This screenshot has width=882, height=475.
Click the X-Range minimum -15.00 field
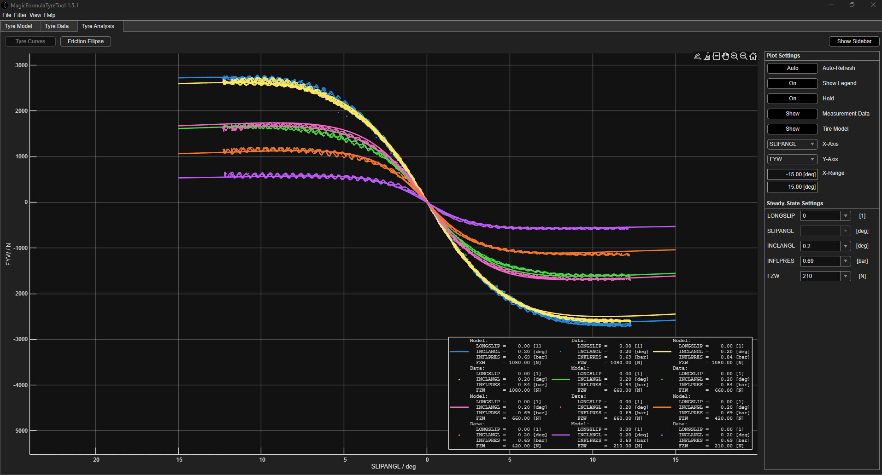(x=792, y=174)
